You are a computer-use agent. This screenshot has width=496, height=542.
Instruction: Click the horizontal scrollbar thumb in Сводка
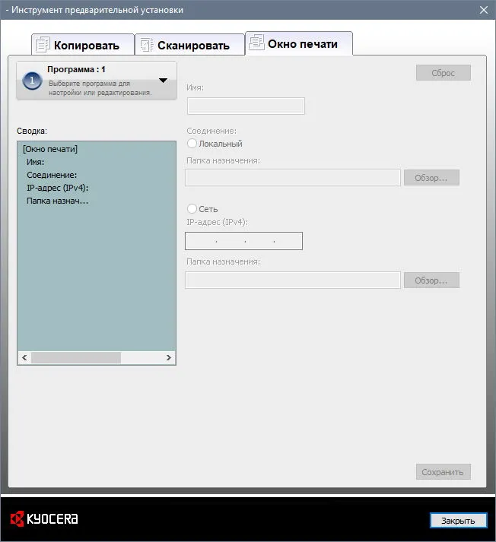76,357
